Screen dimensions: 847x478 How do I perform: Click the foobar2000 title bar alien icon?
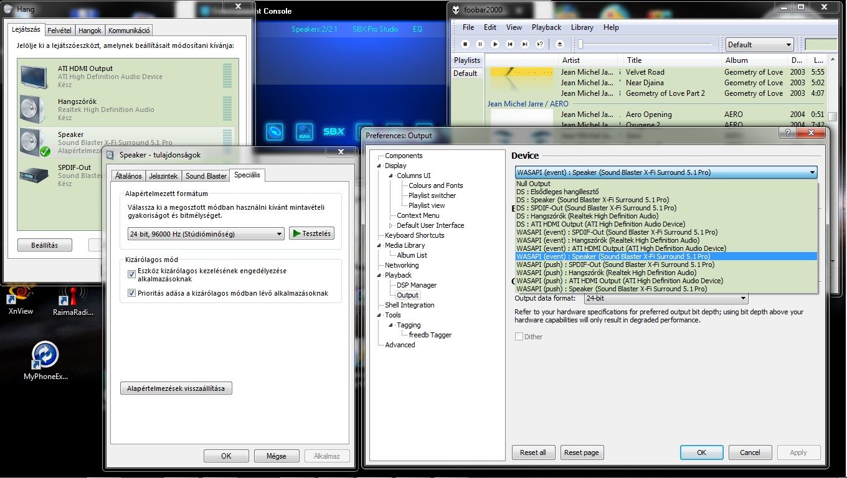pyautogui.click(x=457, y=9)
